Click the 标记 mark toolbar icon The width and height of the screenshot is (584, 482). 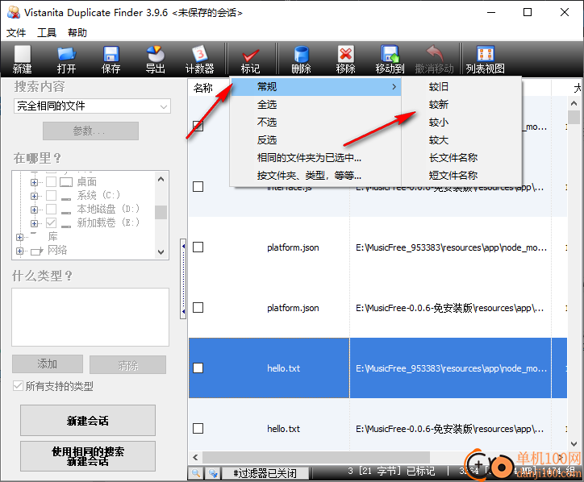pyautogui.click(x=250, y=60)
